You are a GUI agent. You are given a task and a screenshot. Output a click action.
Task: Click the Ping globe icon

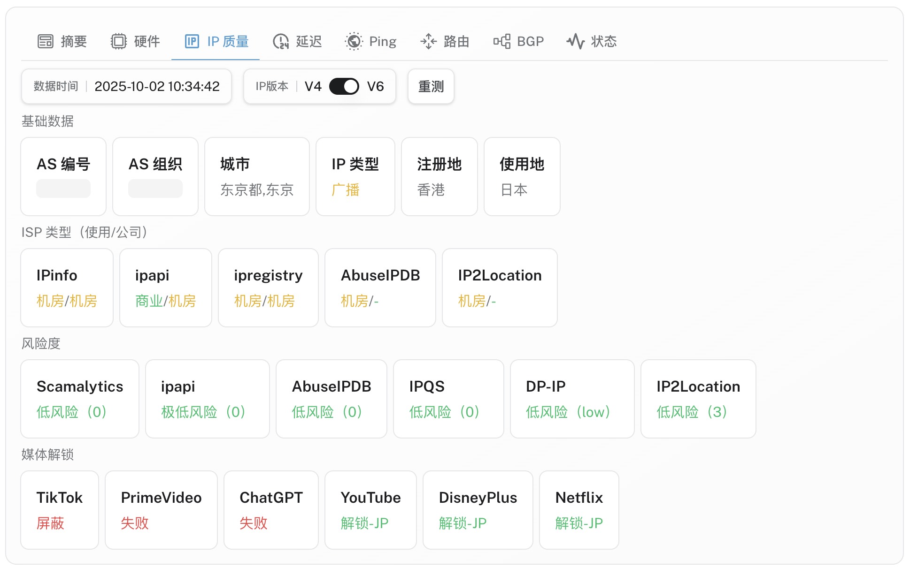pyautogui.click(x=354, y=41)
